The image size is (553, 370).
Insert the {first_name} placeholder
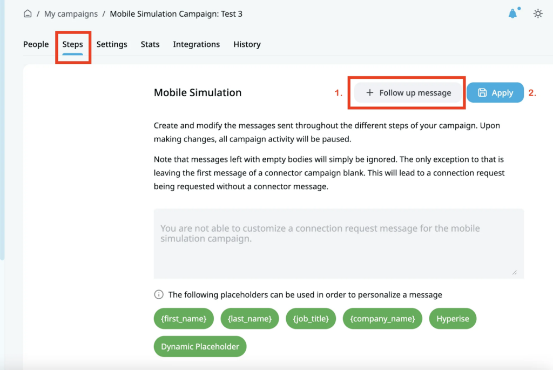(x=184, y=319)
